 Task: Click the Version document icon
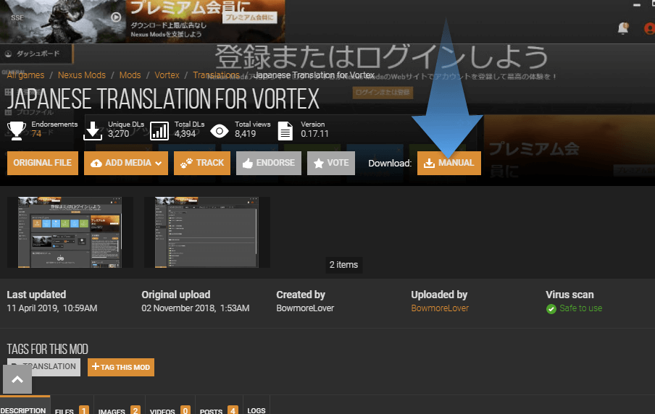[285, 131]
